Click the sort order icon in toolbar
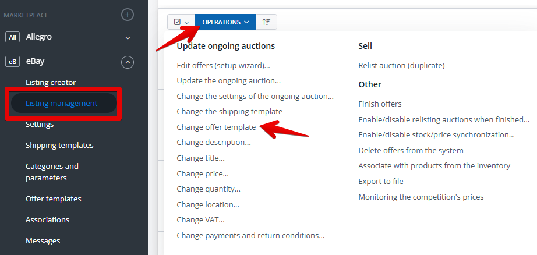The width and height of the screenshot is (537, 255). pos(266,22)
